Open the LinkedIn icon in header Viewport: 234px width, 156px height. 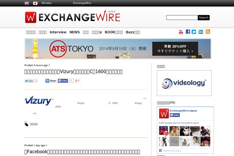click(201, 32)
